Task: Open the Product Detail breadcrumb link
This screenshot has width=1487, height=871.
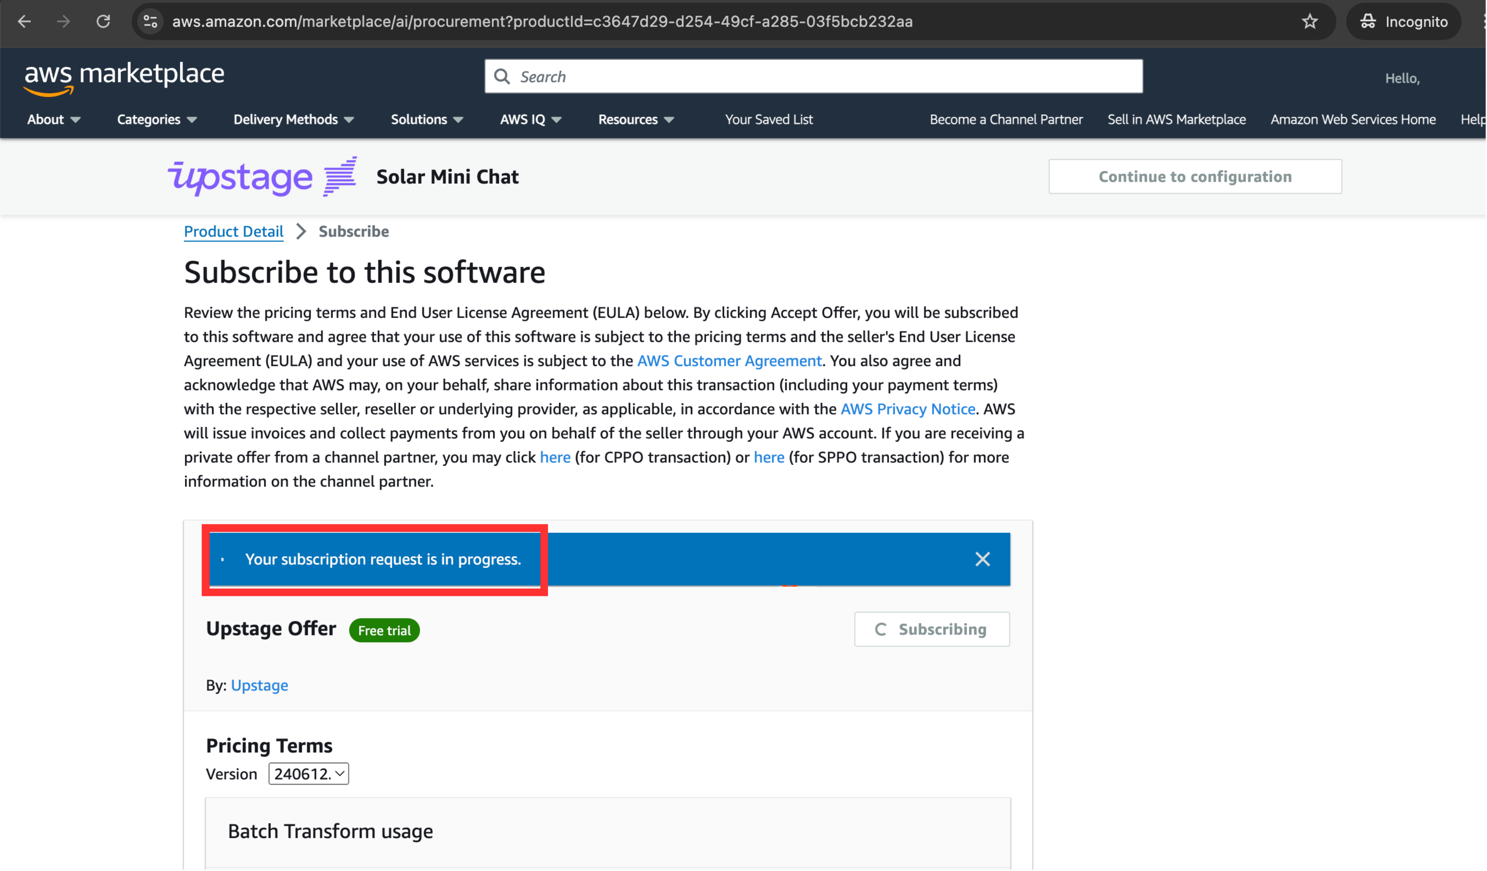Action: pyautogui.click(x=234, y=232)
